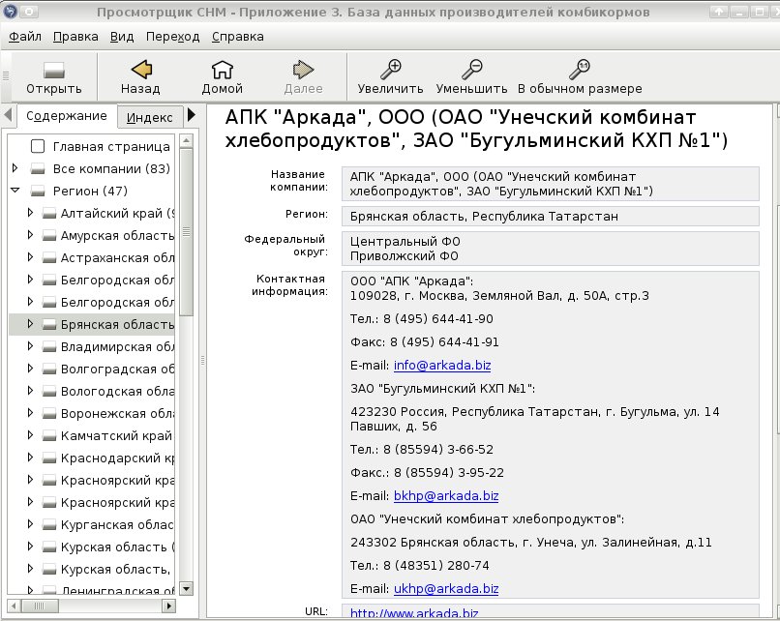780x621 pixels.
Task: Select Белгородская область first row
Action: [117, 280]
